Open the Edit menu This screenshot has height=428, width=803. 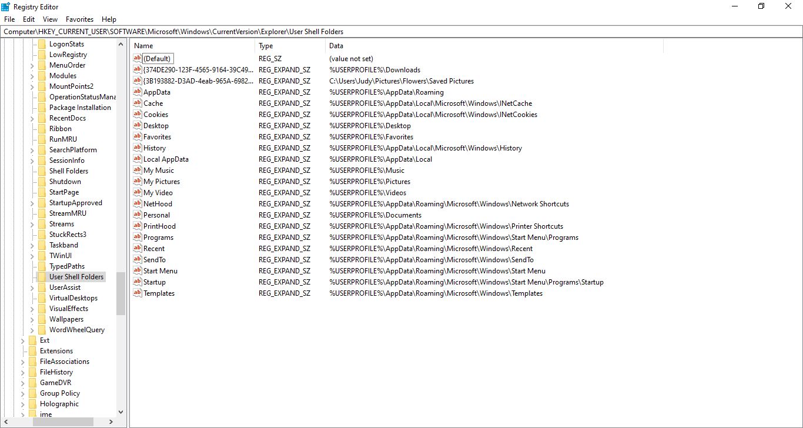pyautogui.click(x=28, y=19)
